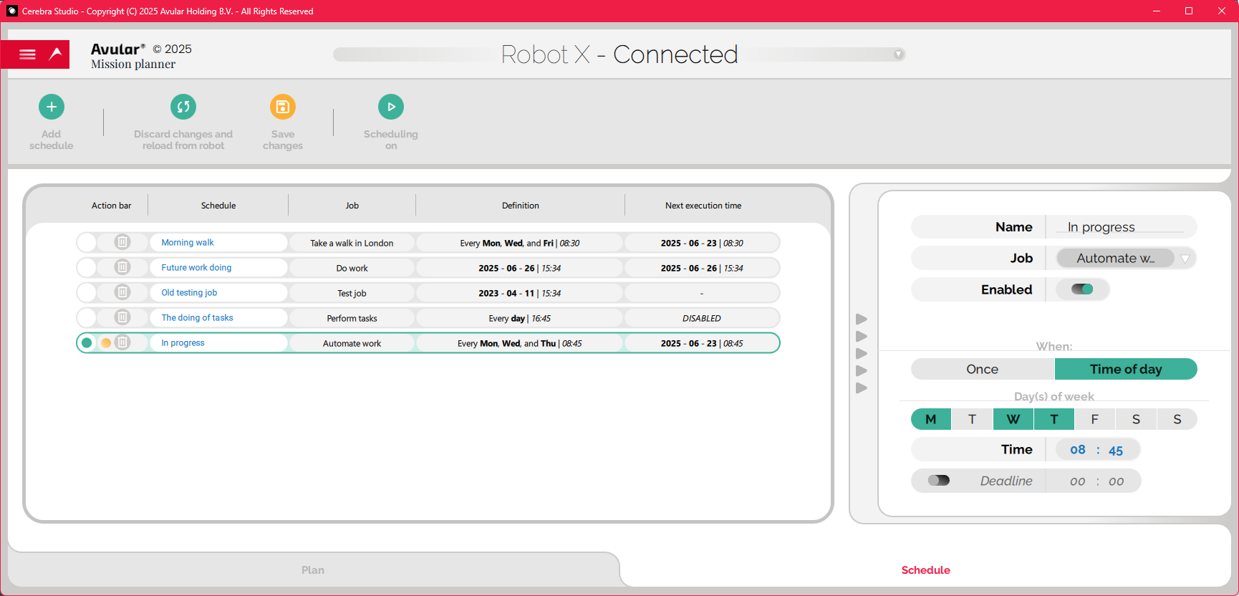Open The doing of tasks schedule
Viewport: 1239px width, 596px height.
[x=197, y=317]
